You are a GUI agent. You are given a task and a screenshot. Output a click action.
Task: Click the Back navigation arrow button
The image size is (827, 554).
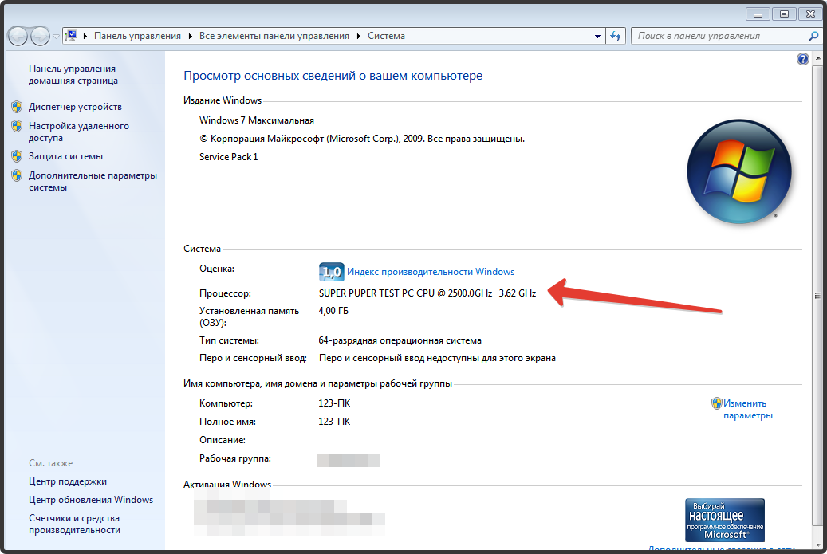(x=17, y=36)
